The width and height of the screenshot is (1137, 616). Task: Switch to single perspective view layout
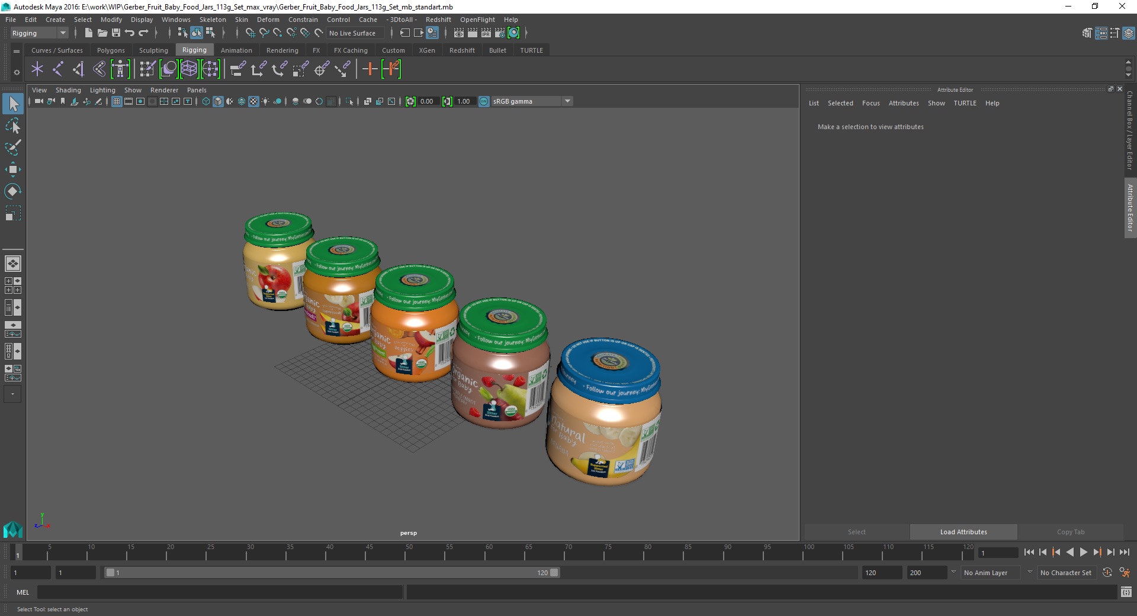pos(12,263)
